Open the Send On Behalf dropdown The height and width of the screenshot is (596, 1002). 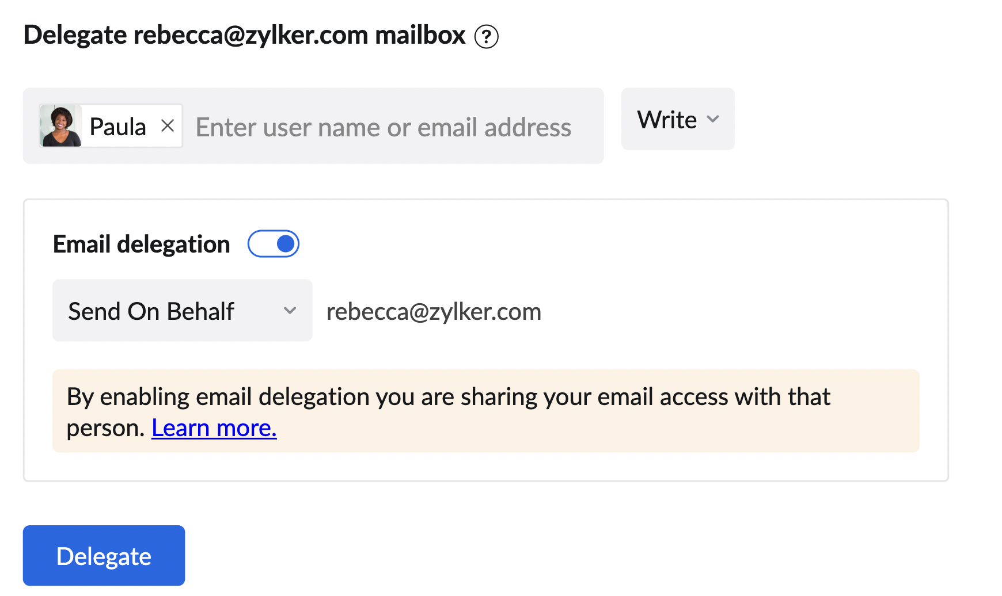(x=182, y=311)
